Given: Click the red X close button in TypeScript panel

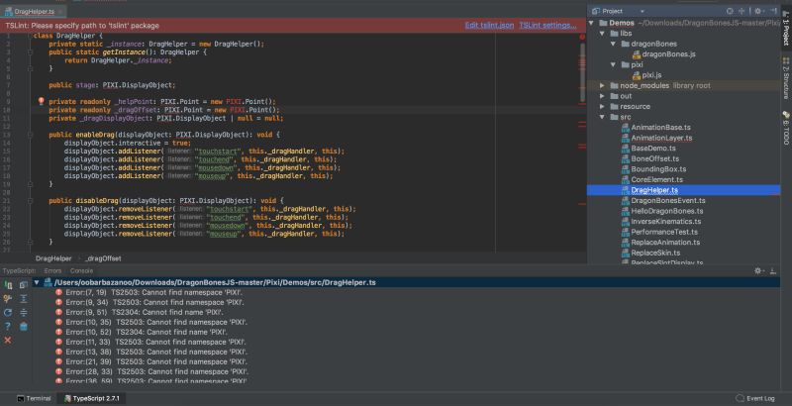Looking at the screenshot, I should (x=8, y=341).
